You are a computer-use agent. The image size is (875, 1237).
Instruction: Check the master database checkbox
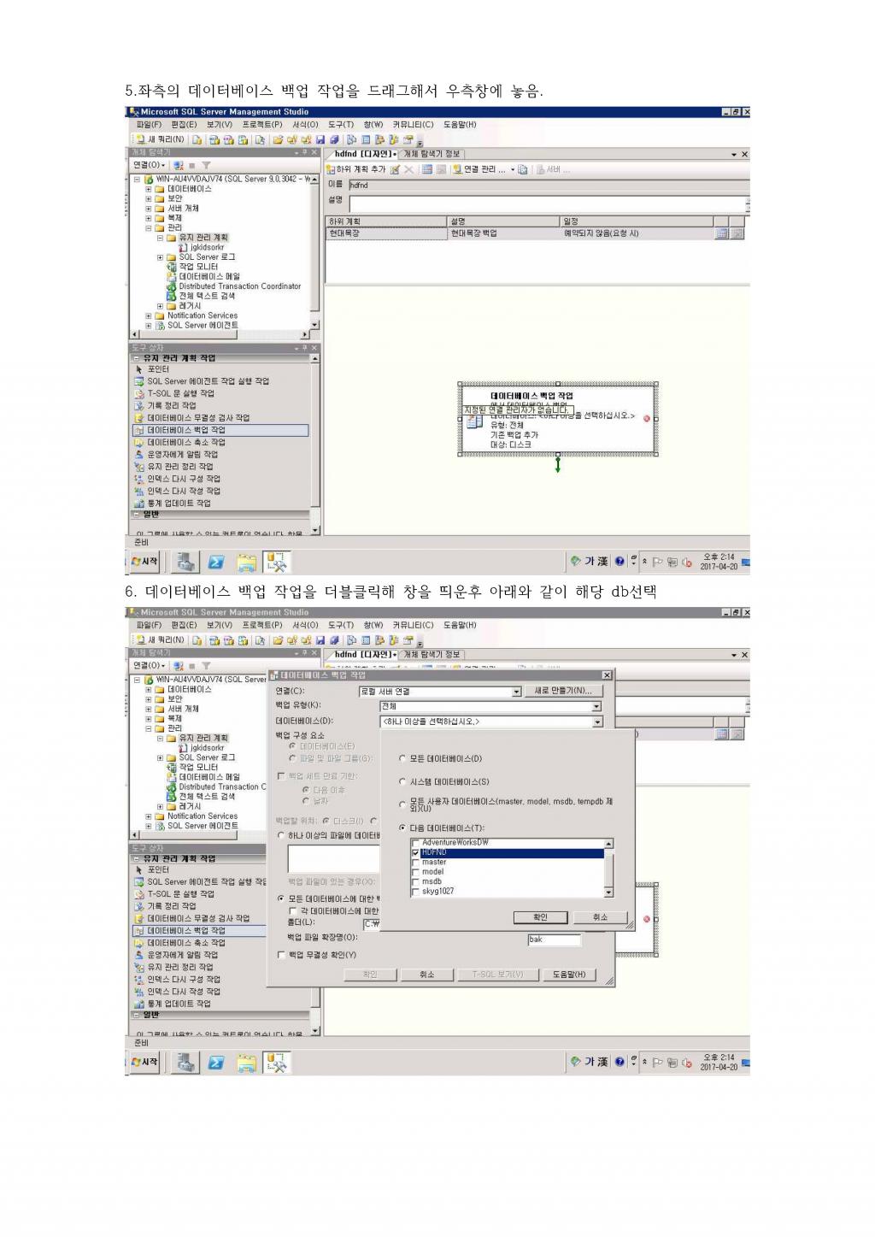click(416, 863)
